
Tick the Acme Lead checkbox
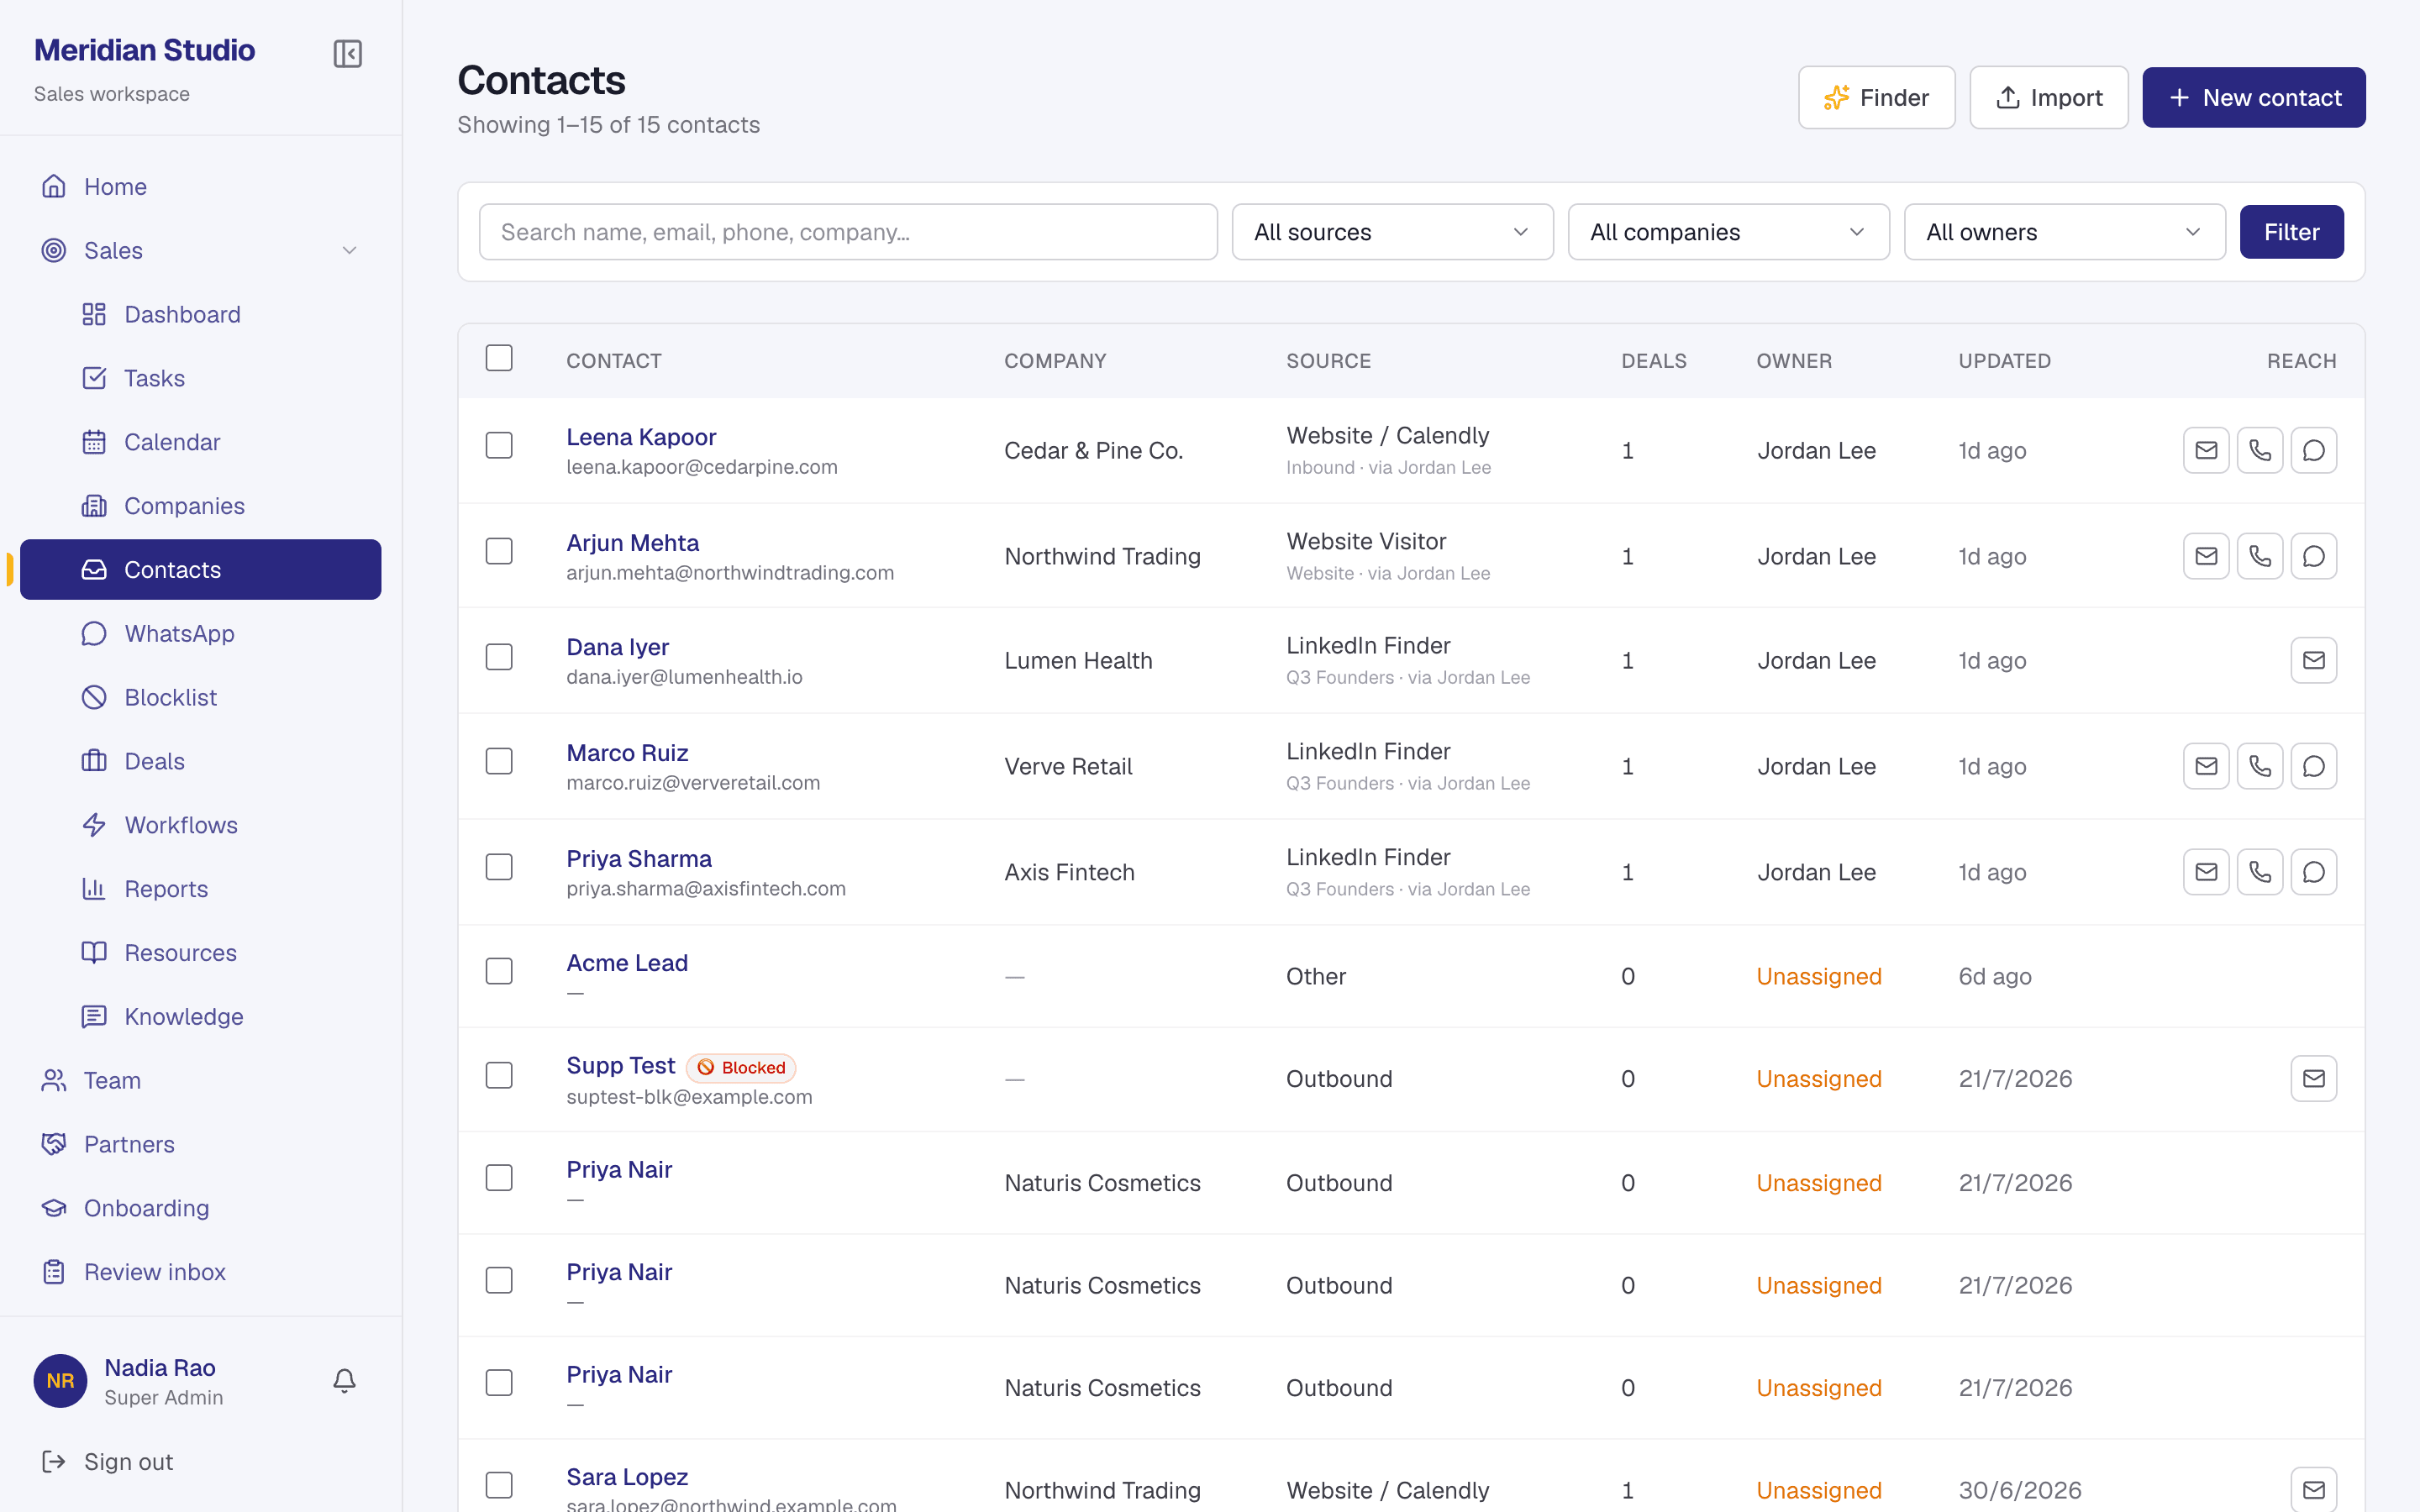tap(499, 971)
